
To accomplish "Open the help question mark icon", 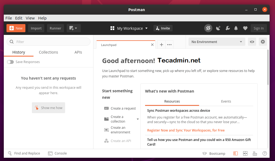I will (x=265, y=153).
